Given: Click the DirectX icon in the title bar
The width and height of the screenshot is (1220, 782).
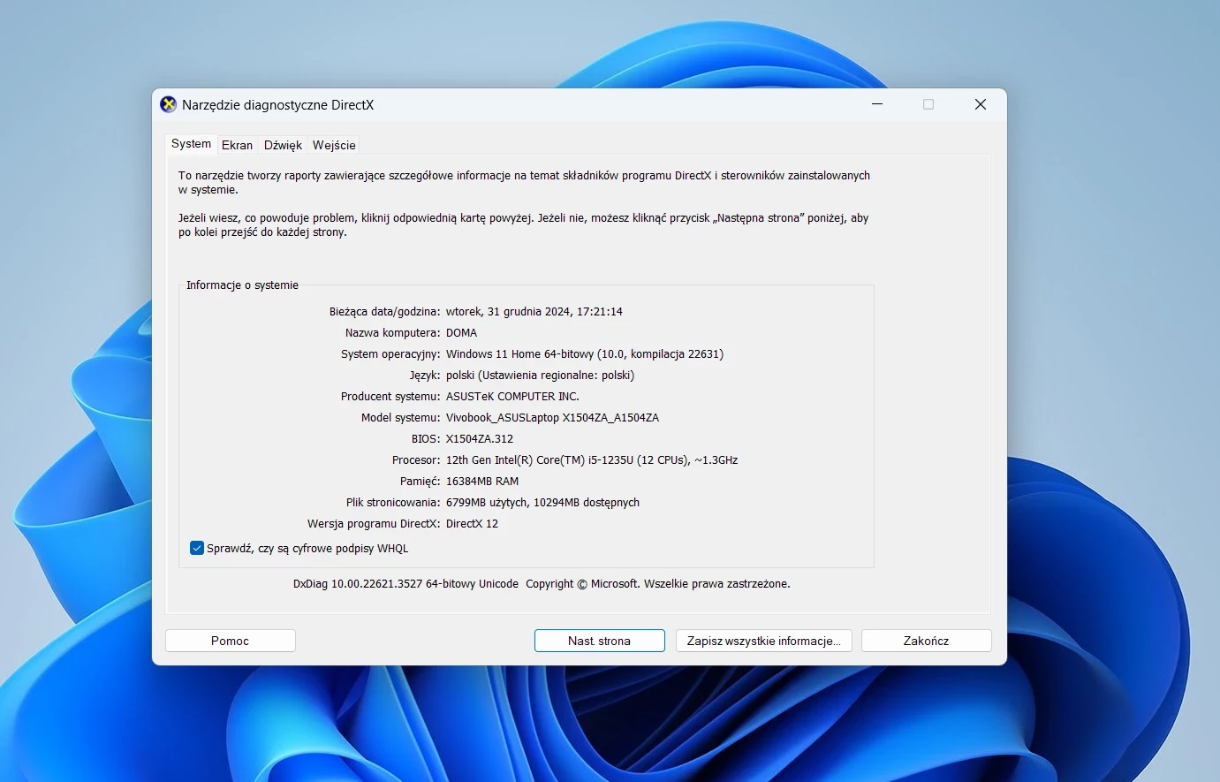Looking at the screenshot, I should coord(168,104).
